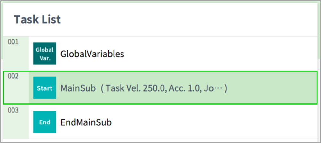The image size is (321, 143).
Task: Click the End command icon
Action: coord(44,122)
